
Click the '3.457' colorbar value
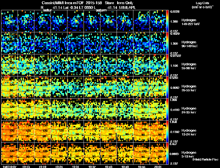(x=173, y=144)
